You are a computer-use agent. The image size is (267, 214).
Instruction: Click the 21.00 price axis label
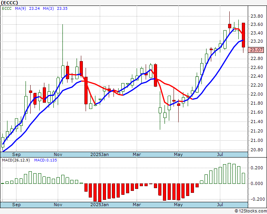click(257, 140)
